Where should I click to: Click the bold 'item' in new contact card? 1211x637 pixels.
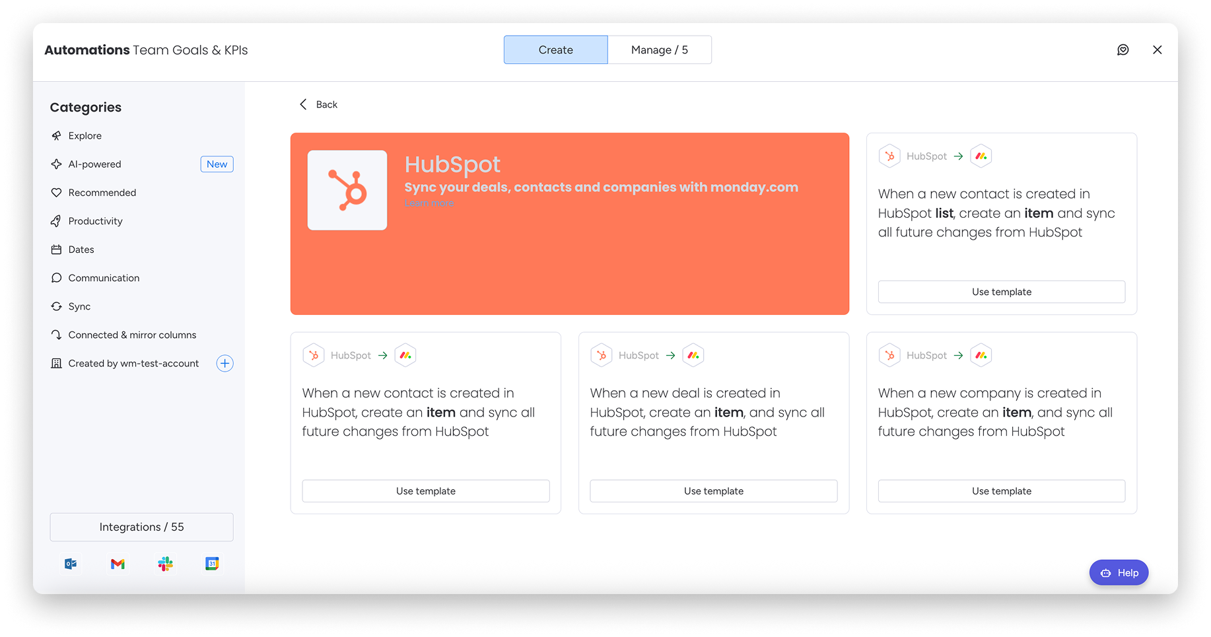441,413
